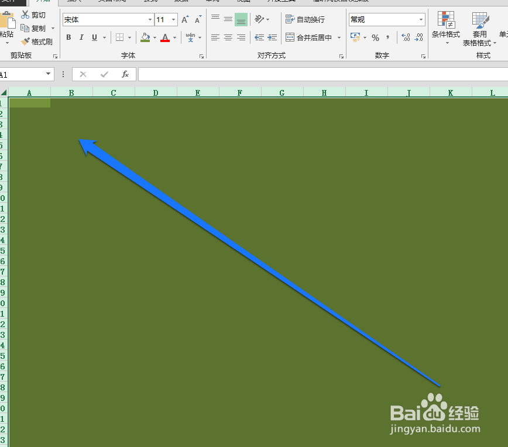Apply cell borders icon
This screenshot has height=447, width=508.
[119, 37]
